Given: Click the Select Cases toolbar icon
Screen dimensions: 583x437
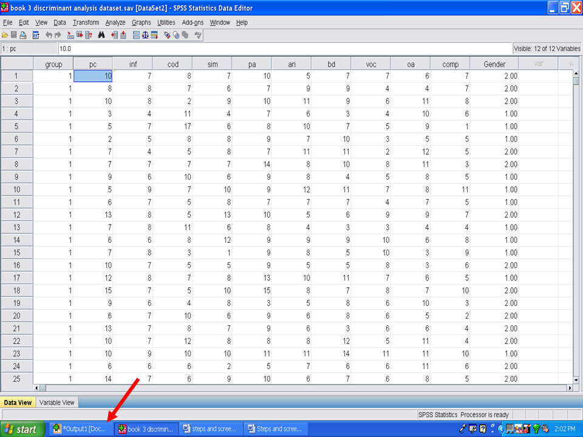Looking at the screenshot, I should 154,35.
